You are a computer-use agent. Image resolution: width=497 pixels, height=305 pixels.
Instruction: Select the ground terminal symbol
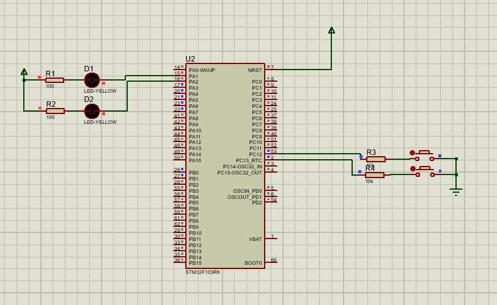456,192
